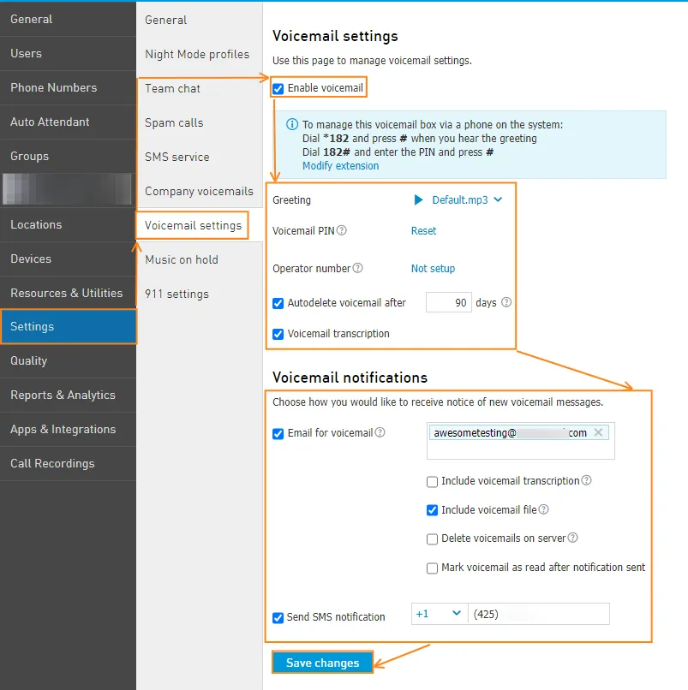The image size is (688, 690).
Task: Open Night Mode profiles settings
Action: click(x=199, y=54)
